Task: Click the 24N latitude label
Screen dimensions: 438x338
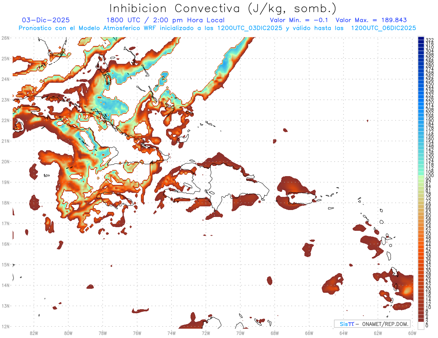Action: [x=5, y=79]
